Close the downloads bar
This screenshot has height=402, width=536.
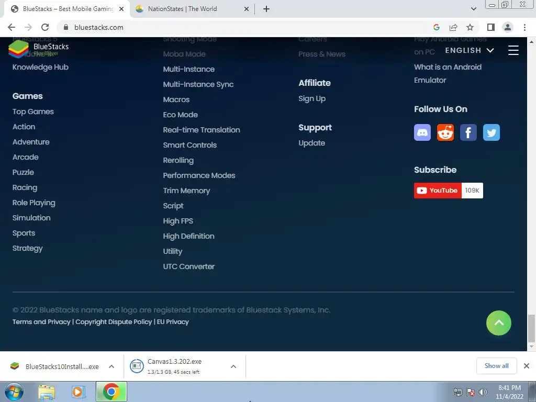(x=527, y=366)
